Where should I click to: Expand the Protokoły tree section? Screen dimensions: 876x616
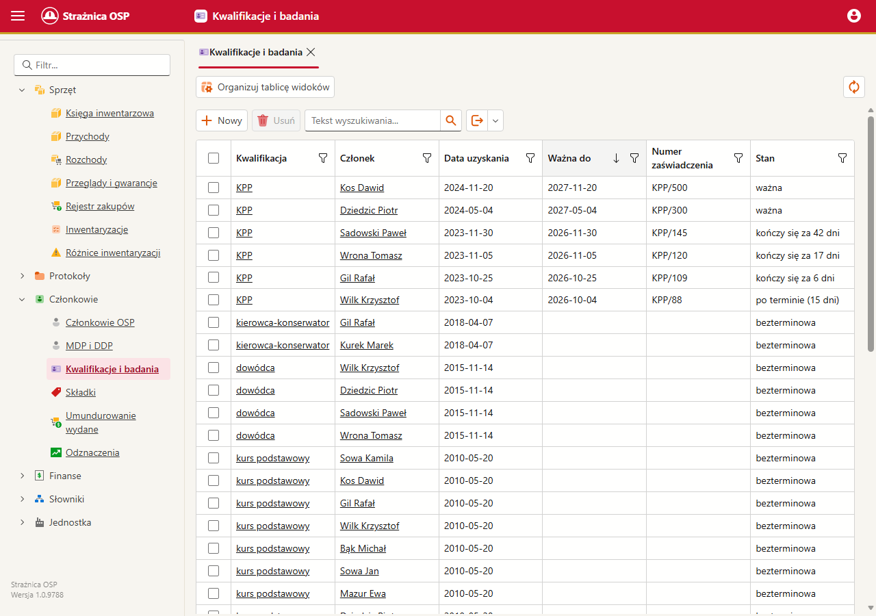22,276
